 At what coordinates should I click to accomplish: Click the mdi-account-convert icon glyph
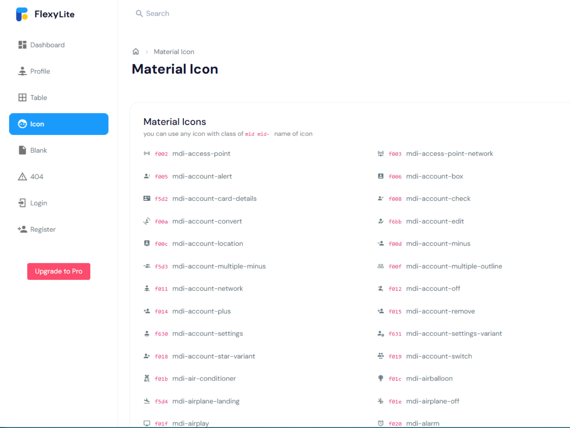pos(147,221)
